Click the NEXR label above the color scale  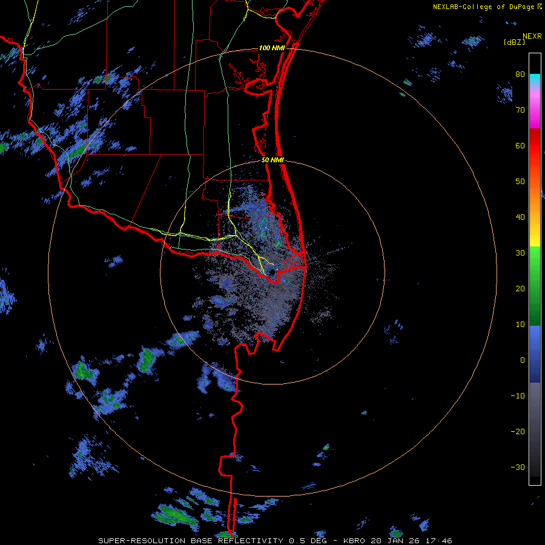(532, 36)
